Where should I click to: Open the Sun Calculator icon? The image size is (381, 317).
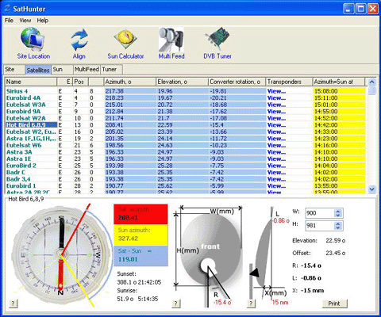[125, 40]
